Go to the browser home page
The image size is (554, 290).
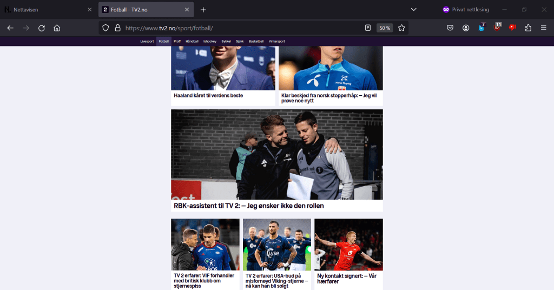click(x=57, y=28)
